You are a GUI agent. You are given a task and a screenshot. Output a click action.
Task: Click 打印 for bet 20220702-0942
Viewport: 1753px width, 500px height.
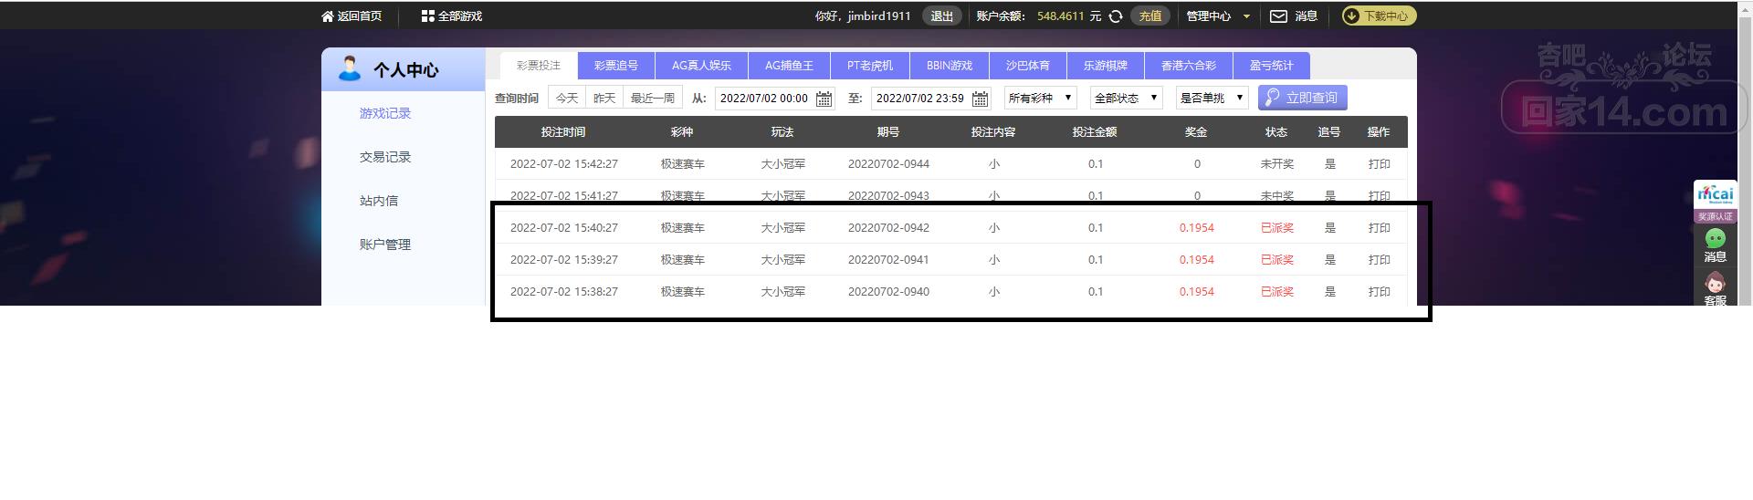click(x=1379, y=228)
